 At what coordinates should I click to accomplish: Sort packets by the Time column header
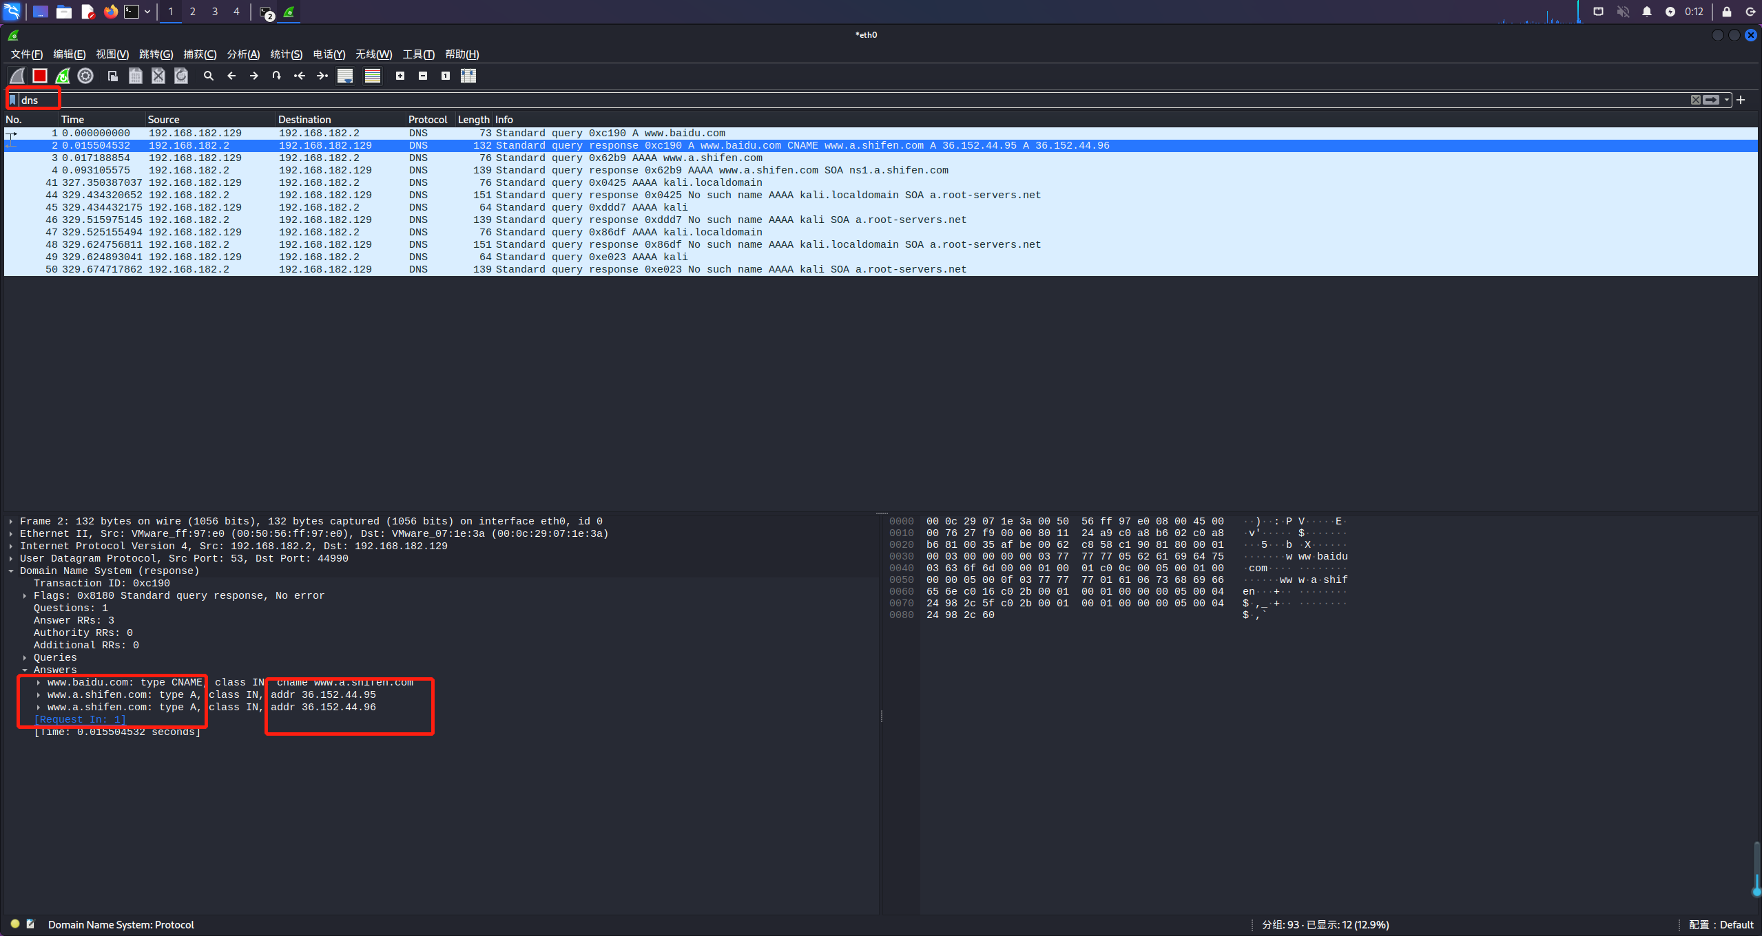pos(102,120)
